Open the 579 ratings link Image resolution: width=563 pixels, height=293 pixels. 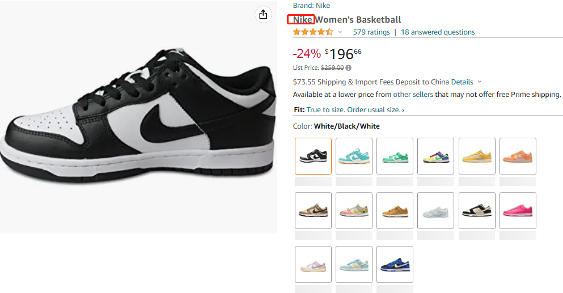(371, 32)
